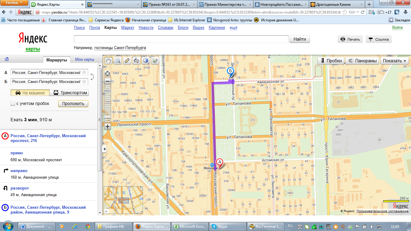Open the Показать layers dropdown
Screen dimensions: 411x231
point(394,61)
